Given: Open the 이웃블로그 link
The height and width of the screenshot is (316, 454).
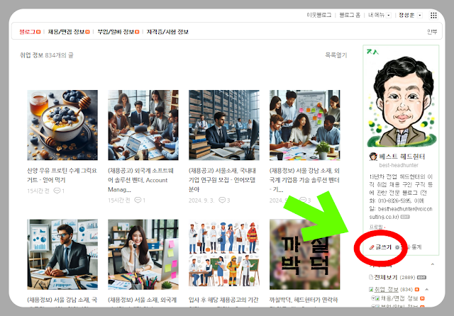Looking at the screenshot, I should [x=319, y=15].
